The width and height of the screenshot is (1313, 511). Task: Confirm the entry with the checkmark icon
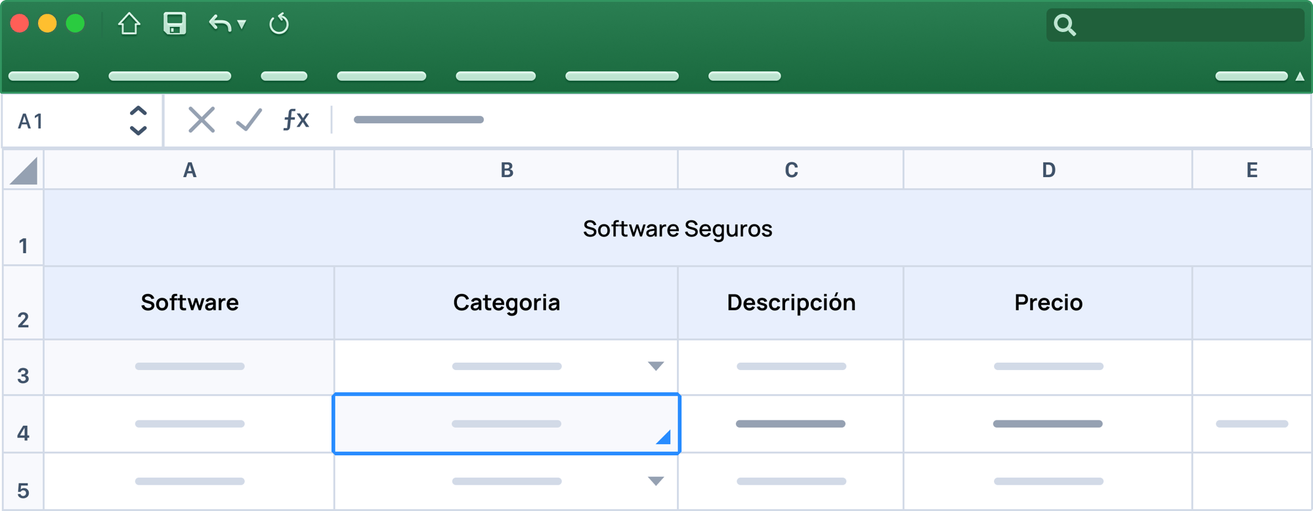tap(249, 120)
